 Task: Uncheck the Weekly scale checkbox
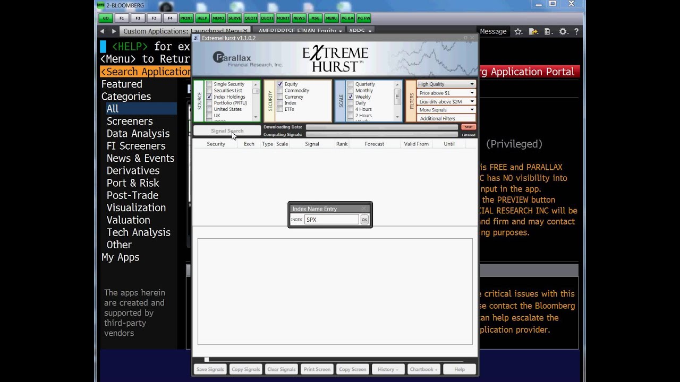[351, 97]
